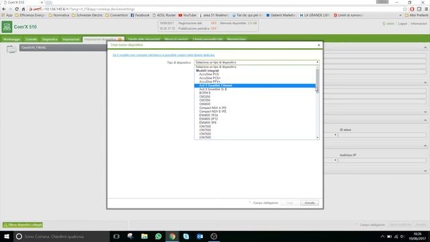Open the Windows Start menu

(x=7, y=236)
